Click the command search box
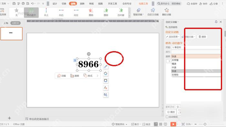 (169, 4)
